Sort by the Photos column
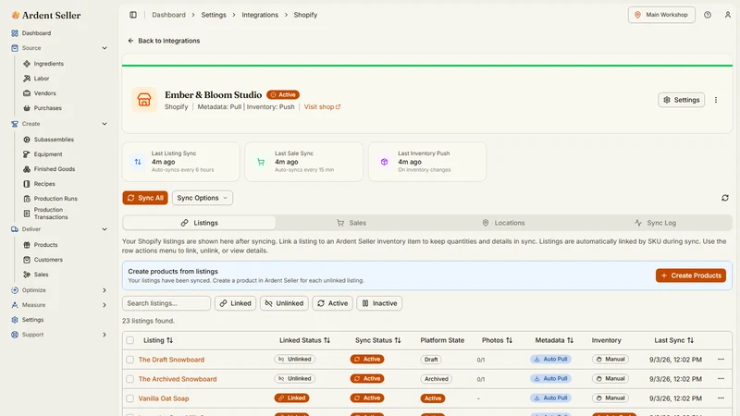The height and width of the screenshot is (416, 740). click(x=497, y=340)
